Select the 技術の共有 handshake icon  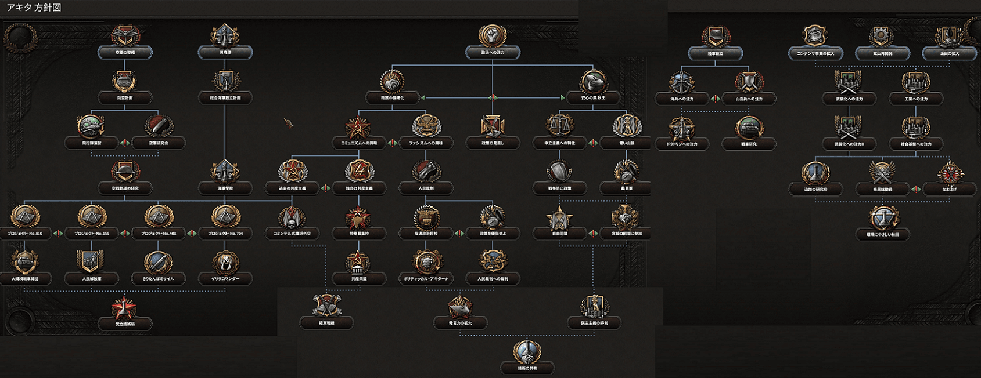(526, 352)
